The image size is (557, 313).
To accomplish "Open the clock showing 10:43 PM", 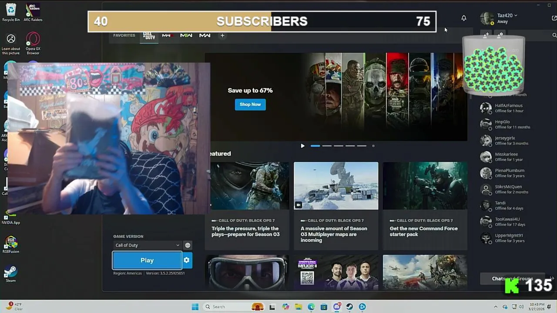I will click(x=537, y=307).
